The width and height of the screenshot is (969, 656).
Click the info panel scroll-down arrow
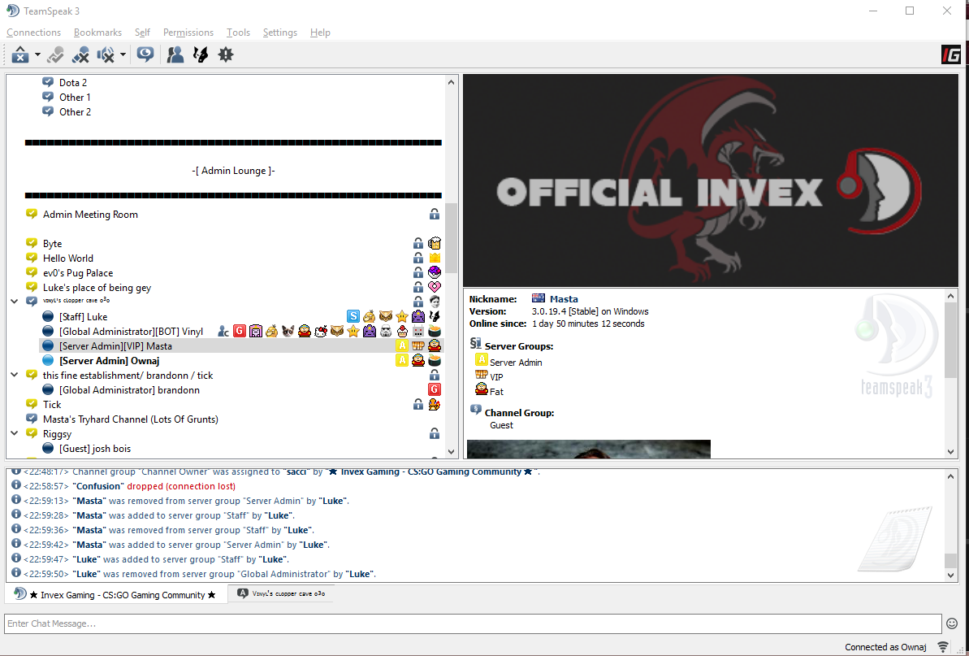pos(951,452)
